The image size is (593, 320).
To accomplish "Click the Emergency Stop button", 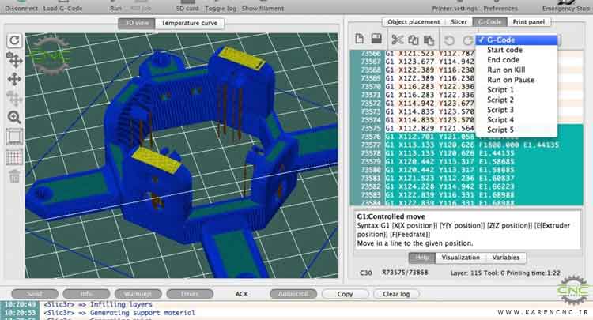I will pyautogui.click(x=565, y=7).
